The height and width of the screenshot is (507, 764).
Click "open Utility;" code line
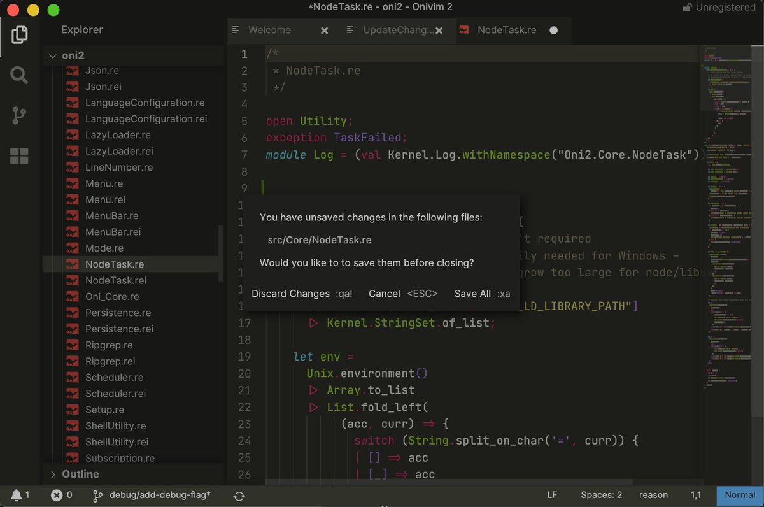(x=309, y=121)
